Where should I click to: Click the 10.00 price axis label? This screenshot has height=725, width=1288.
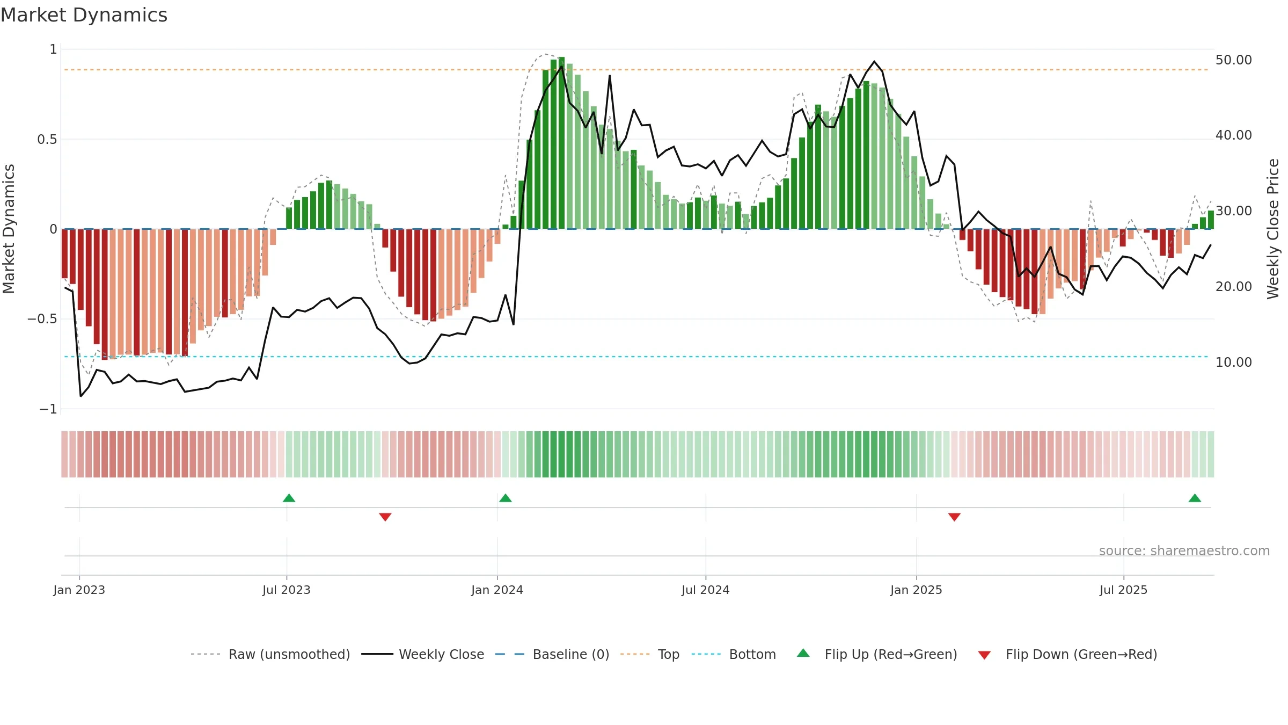[1234, 363]
